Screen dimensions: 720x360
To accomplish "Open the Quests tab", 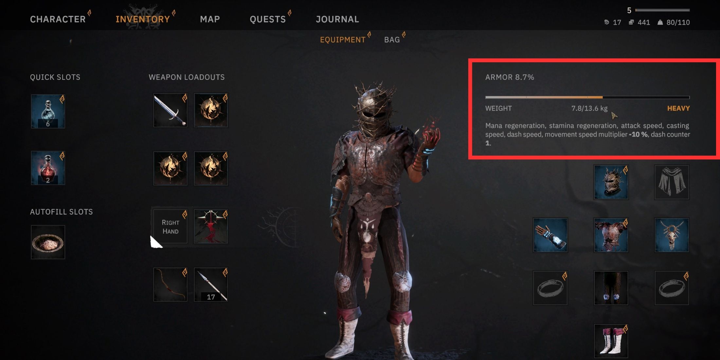I will tap(268, 19).
